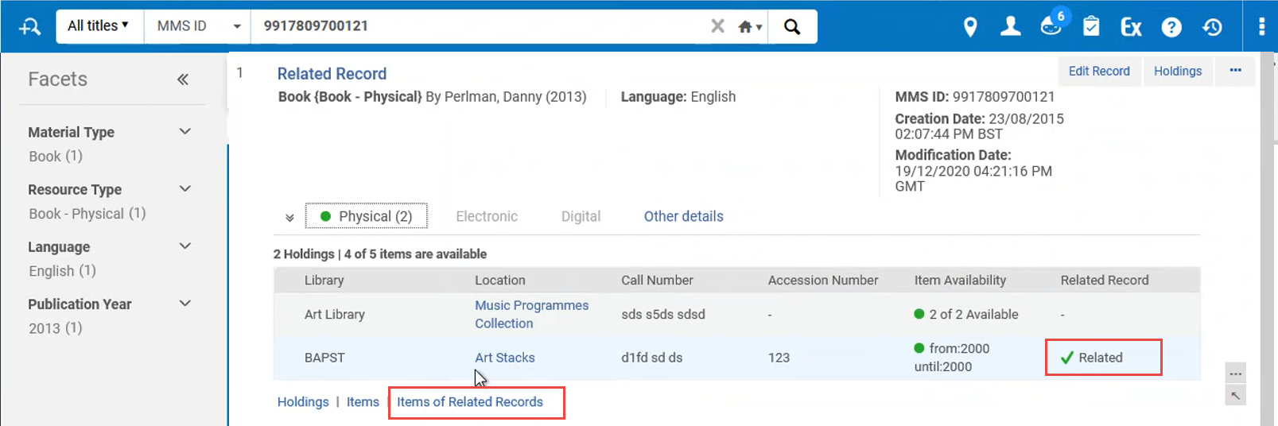Open the persistent search icon at top left
The height and width of the screenshot is (426, 1278).
(29, 27)
